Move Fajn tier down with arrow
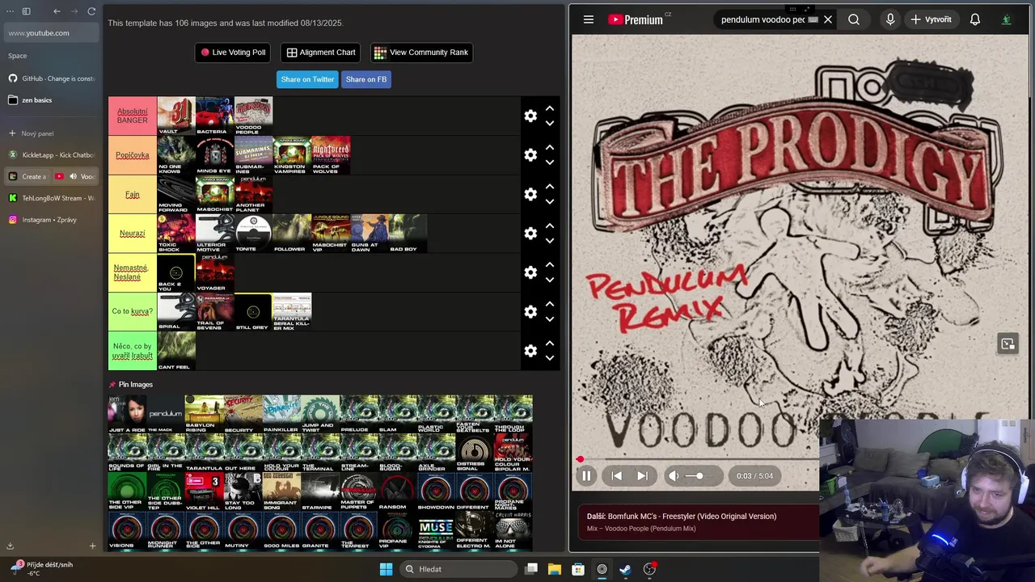The width and height of the screenshot is (1035, 582). [550, 202]
